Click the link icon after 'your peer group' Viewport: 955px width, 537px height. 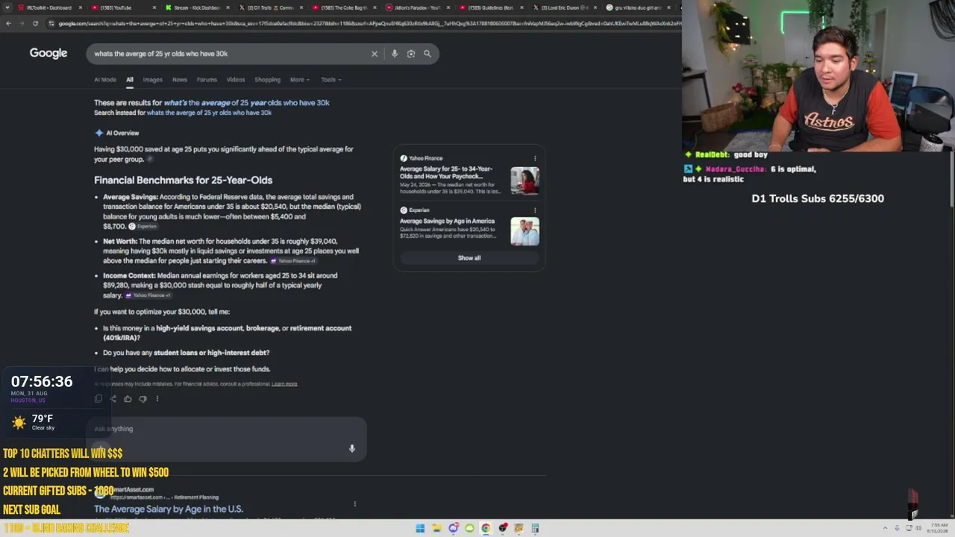click(150, 160)
